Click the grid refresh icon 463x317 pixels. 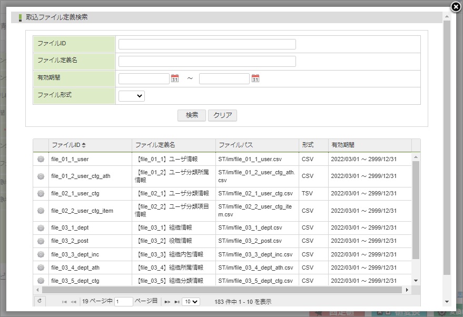[39, 301]
